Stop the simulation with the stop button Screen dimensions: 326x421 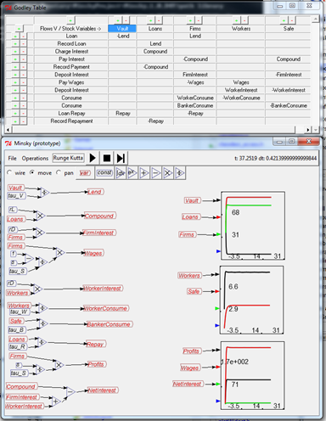pyautogui.click(x=107, y=158)
